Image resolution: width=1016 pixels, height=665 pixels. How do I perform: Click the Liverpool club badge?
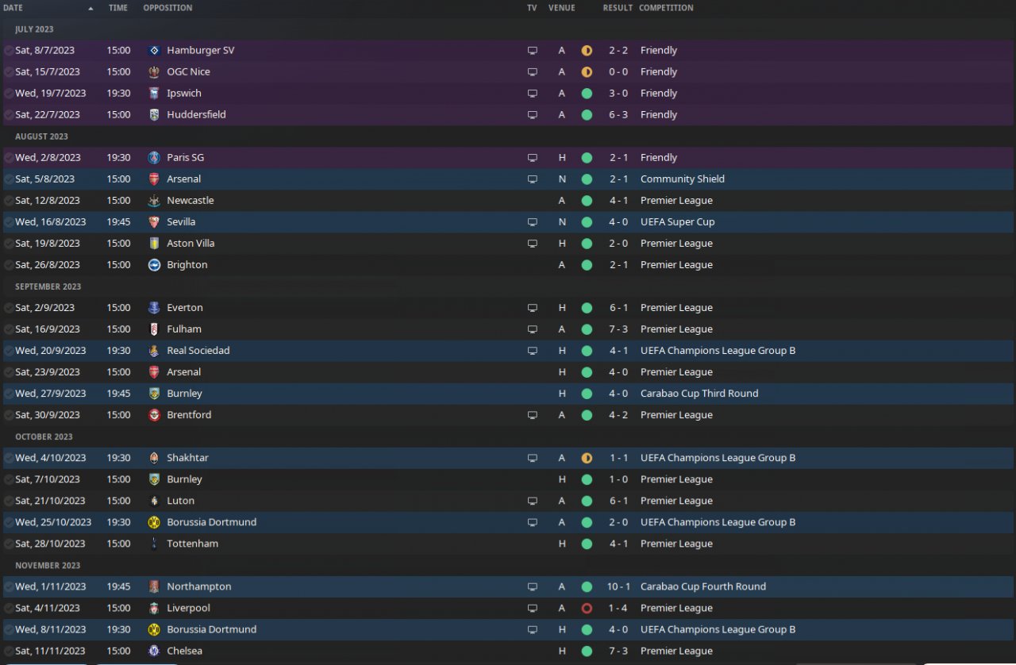(x=154, y=608)
